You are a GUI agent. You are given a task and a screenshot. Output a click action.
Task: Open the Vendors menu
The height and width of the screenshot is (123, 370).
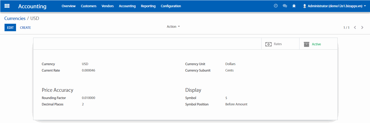pyautogui.click(x=107, y=6)
